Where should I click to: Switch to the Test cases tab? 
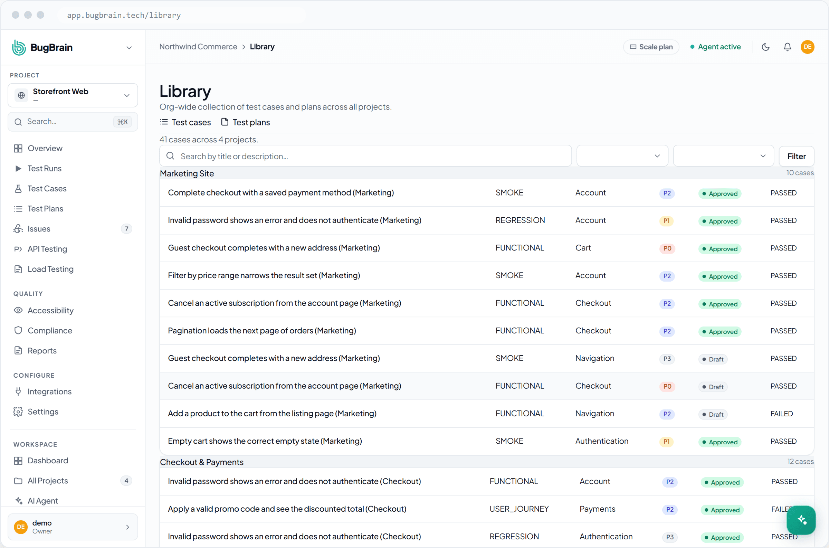click(185, 122)
